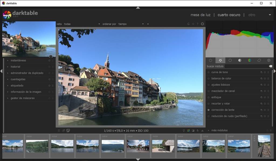Enable the curva de tono module
The image size is (276, 161).
pos(209,72)
